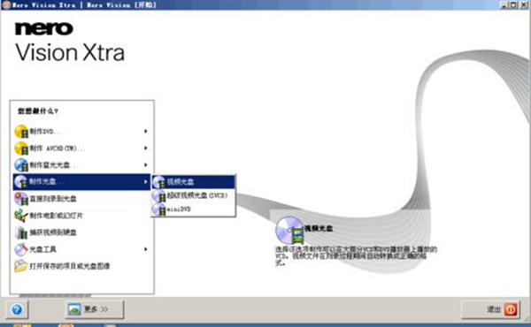The image size is (531, 327).
Task: Click the 打开保存的项目 folder icon
Action: point(21,266)
